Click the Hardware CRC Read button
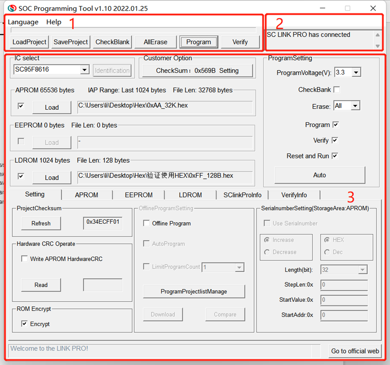The width and height of the screenshot is (390, 365). click(41, 285)
